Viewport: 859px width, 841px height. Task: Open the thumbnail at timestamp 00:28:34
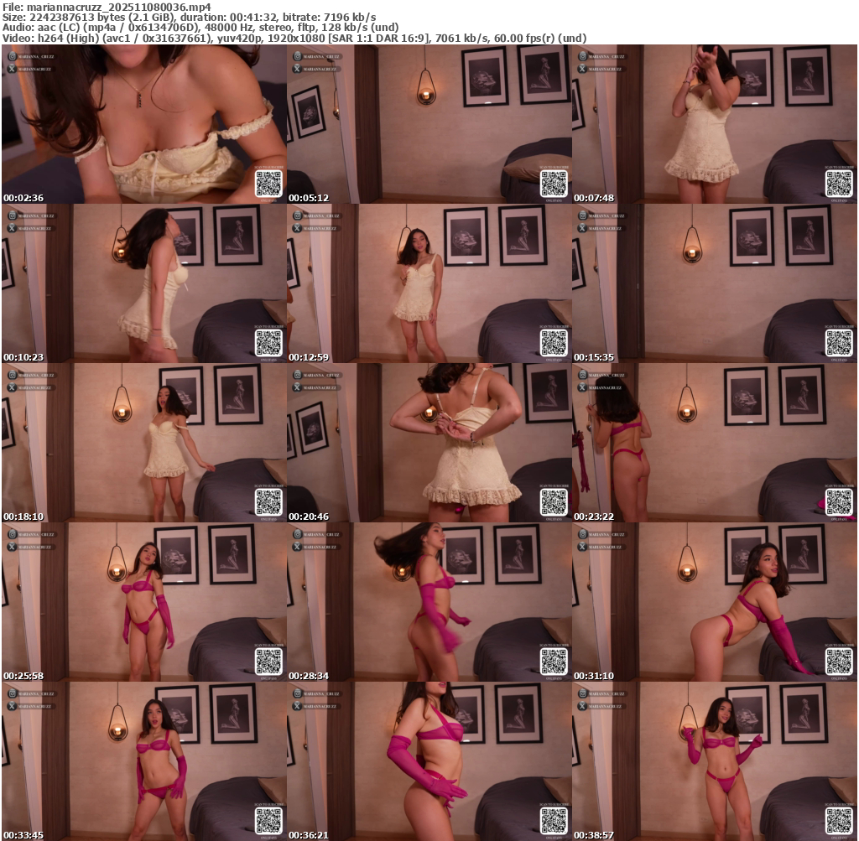429,602
